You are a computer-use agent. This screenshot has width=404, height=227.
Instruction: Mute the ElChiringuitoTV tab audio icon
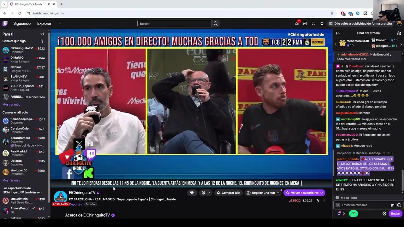[49, 4]
